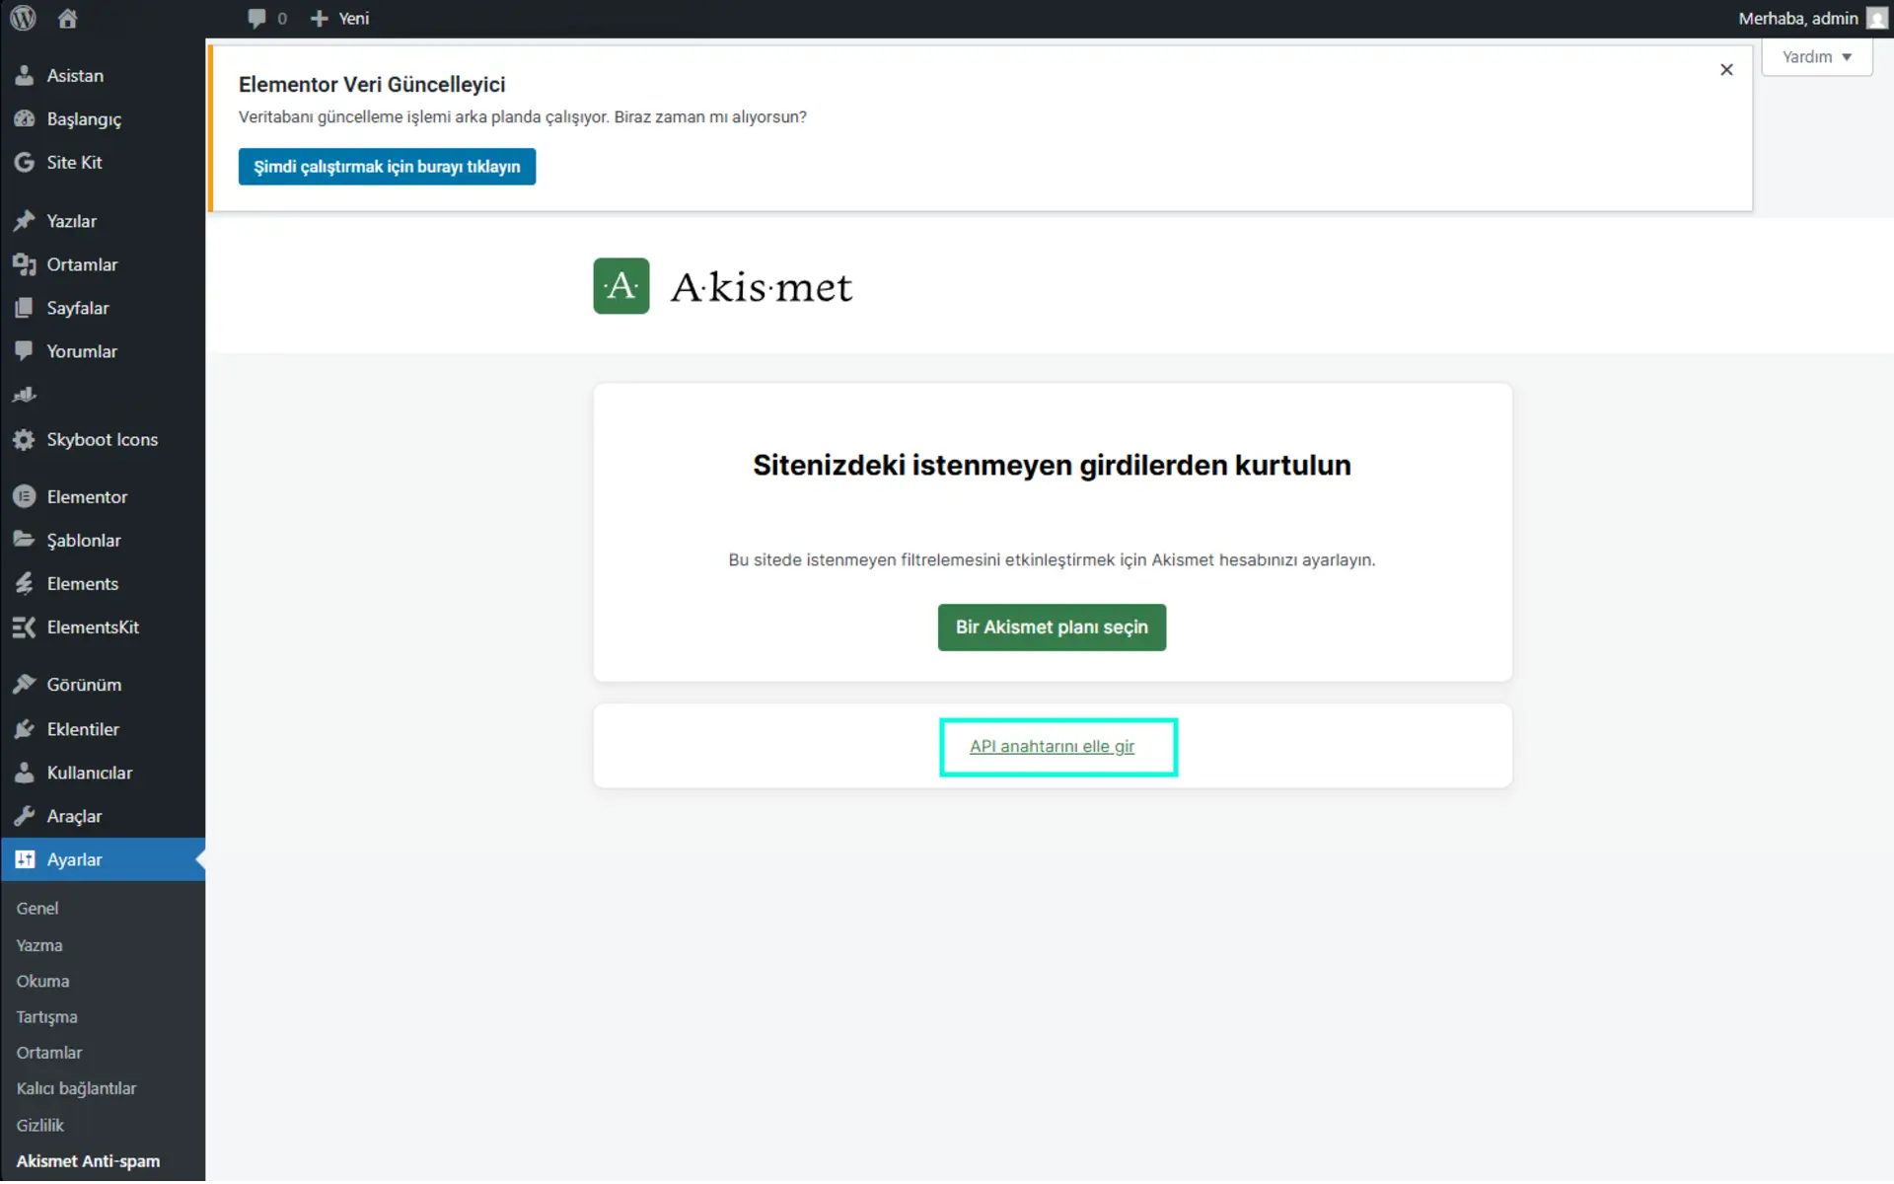The image size is (1894, 1184).
Task: Click the Sayfalar pages icon
Action: [25, 308]
